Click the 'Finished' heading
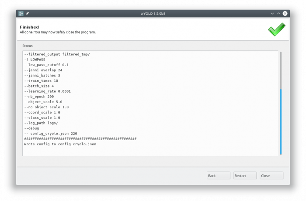Image resolution: width=306 pixels, height=201 pixels. tap(29, 27)
